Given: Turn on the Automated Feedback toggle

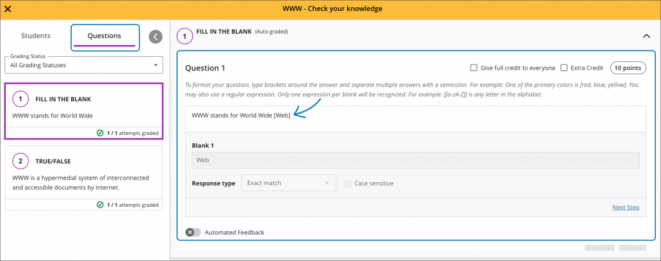Looking at the screenshot, I should (193, 233).
